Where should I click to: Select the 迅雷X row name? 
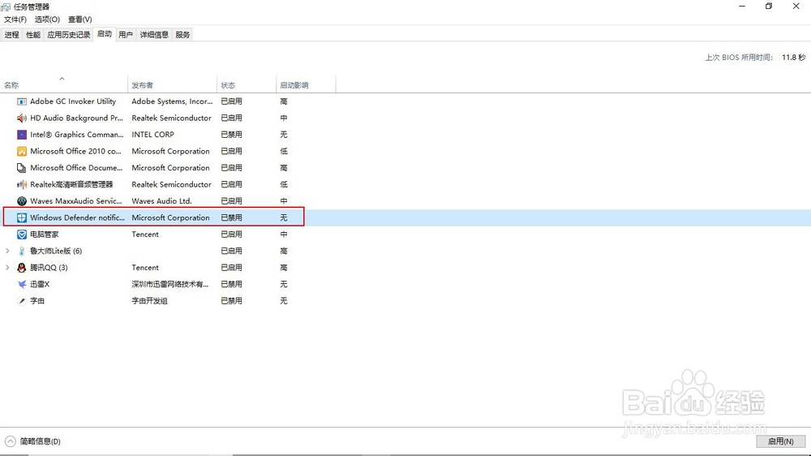coord(40,284)
